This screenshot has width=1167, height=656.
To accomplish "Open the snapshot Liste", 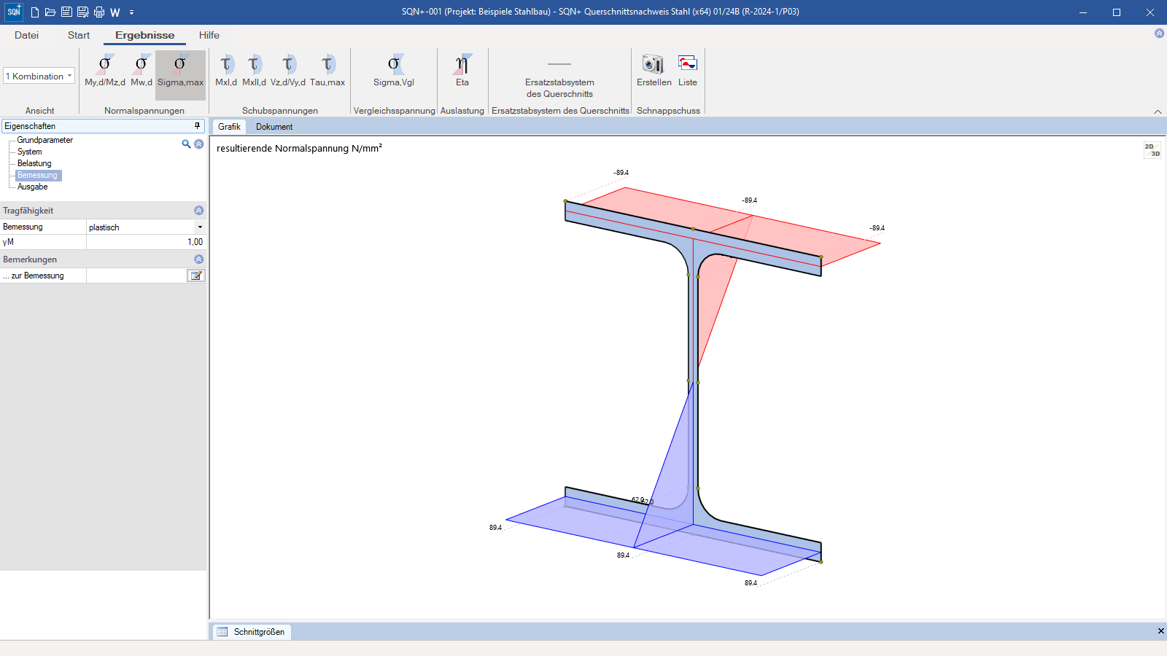I will 688,71.
